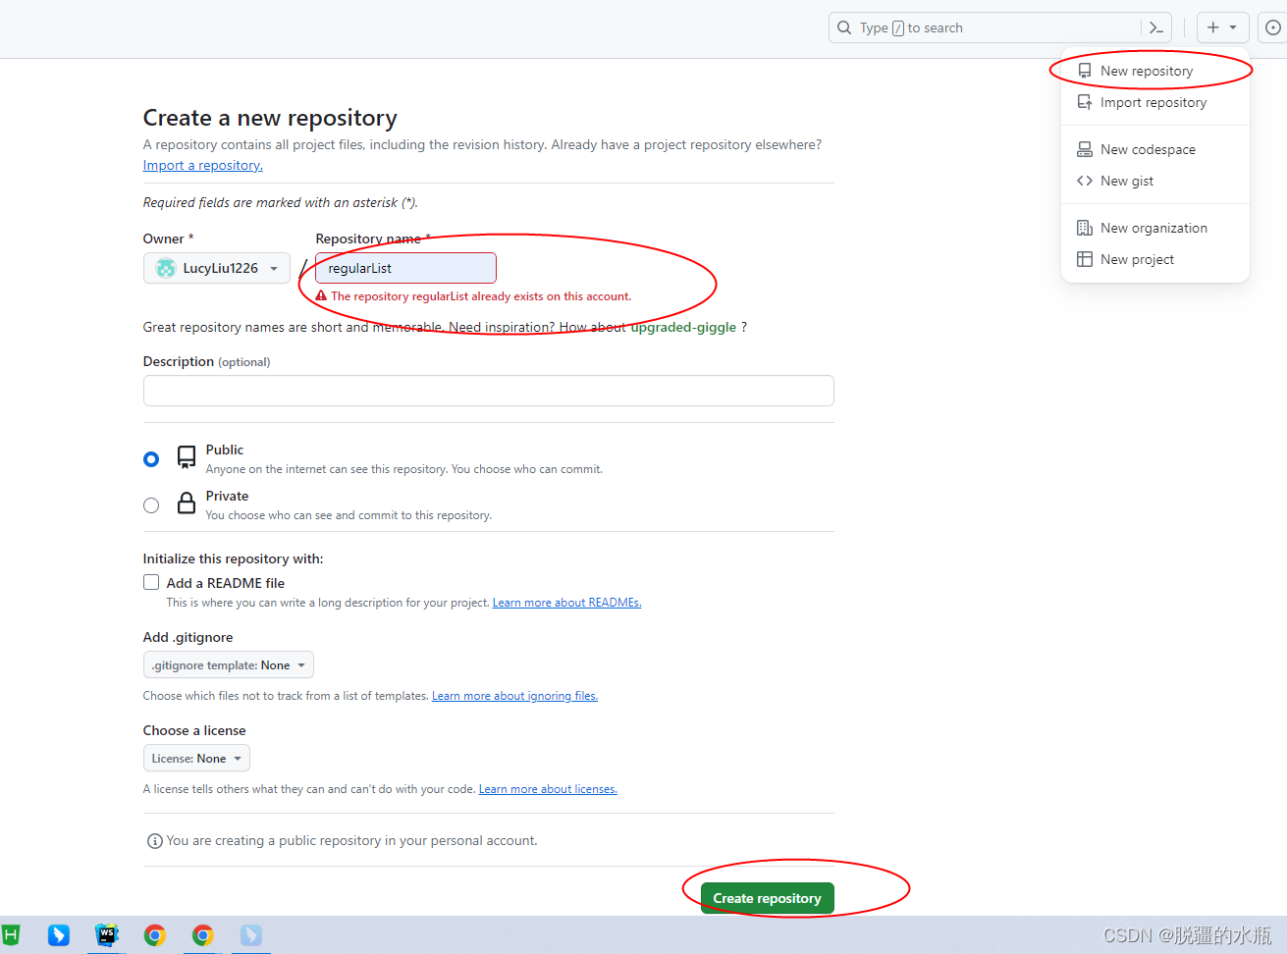Click the New codespace icon
The height and width of the screenshot is (954, 1287).
[x=1085, y=149]
